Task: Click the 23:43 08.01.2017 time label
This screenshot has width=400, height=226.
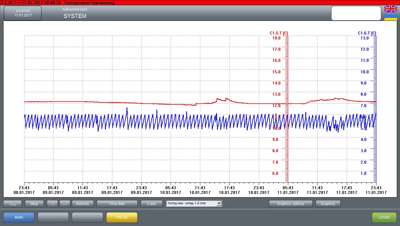Action: pyautogui.click(x=24, y=190)
